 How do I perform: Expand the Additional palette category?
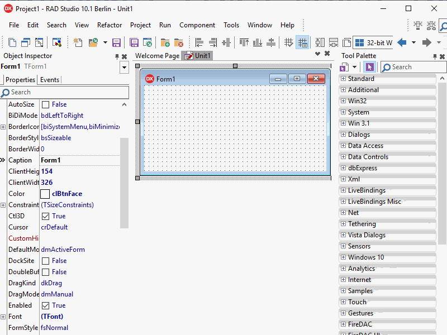[x=343, y=89]
